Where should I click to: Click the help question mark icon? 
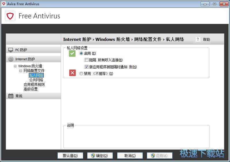[198, 39]
